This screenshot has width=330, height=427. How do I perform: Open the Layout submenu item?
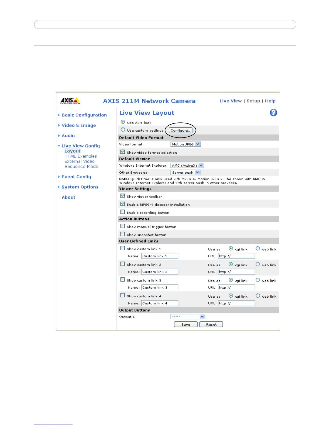[x=72, y=151]
